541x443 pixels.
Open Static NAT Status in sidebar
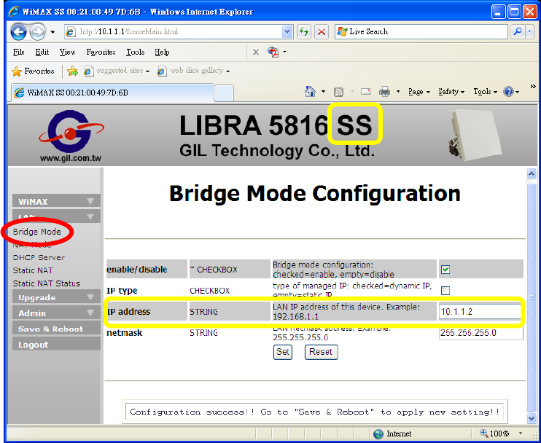pyautogui.click(x=46, y=283)
